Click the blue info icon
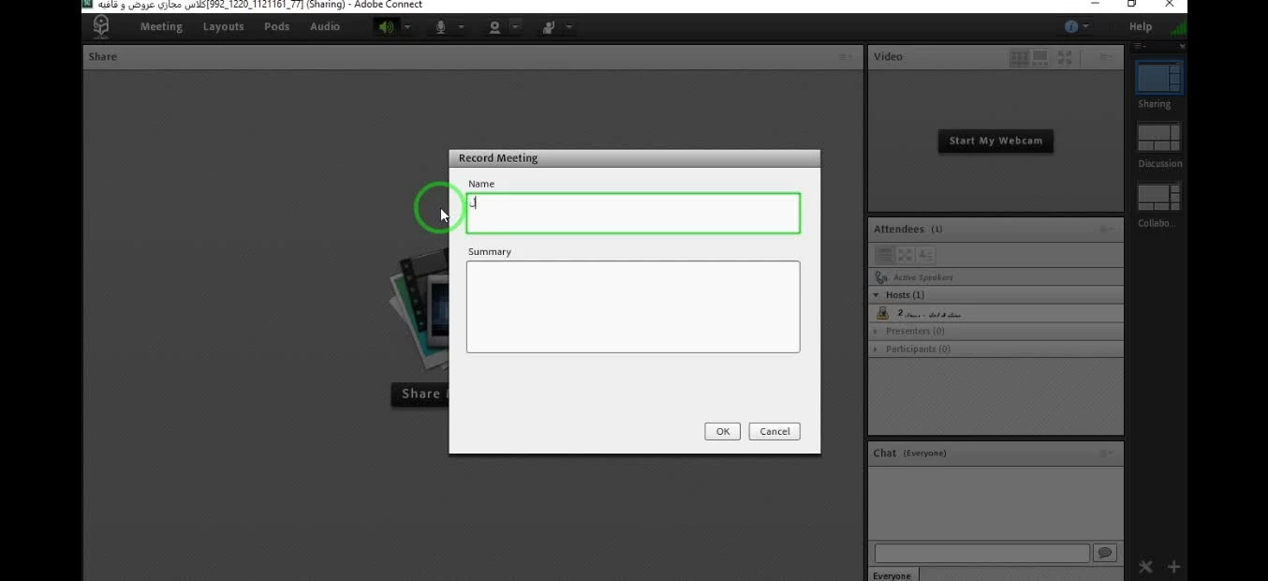The image size is (1268, 581). pyautogui.click(x=1071, y=27)
